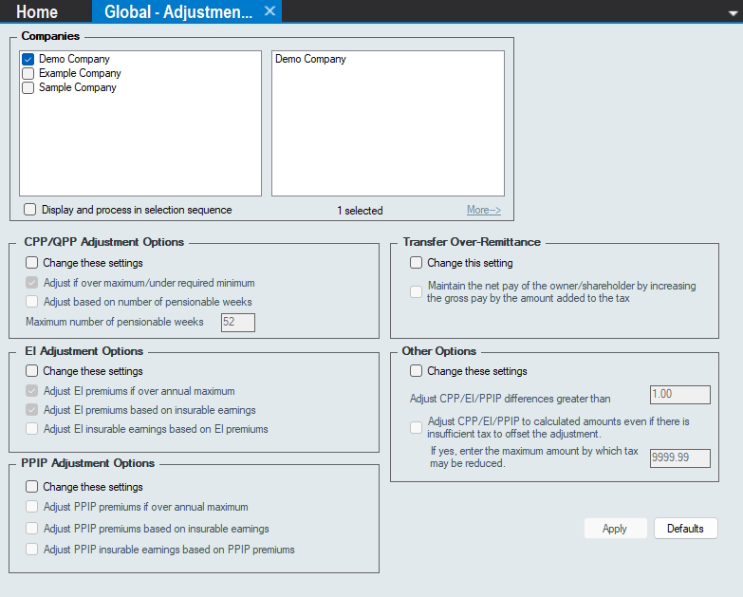Enable display and process in selection sequence
This screenshot has width=743, height=597.
tap(30, 210)
